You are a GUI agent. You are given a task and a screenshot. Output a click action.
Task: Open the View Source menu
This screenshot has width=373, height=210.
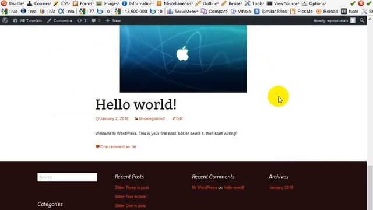[x=283, y=3]
